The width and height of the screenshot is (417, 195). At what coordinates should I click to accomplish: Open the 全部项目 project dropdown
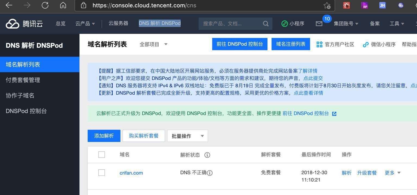[x=153, y=44]
